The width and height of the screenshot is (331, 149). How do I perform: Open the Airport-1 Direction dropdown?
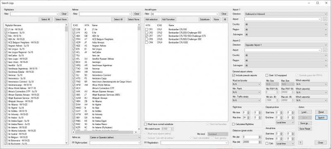click(x=286, y=14)
